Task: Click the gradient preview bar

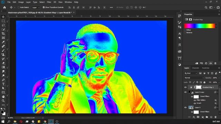Action: coord(200,26)
